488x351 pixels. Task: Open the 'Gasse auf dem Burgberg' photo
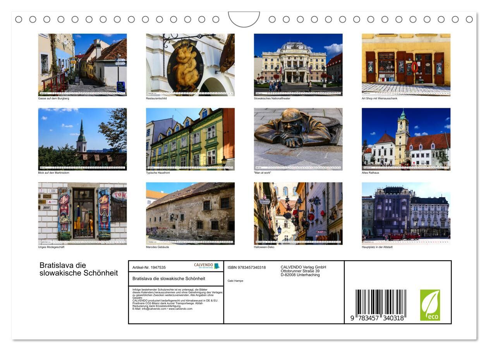(x=82, y=62)
